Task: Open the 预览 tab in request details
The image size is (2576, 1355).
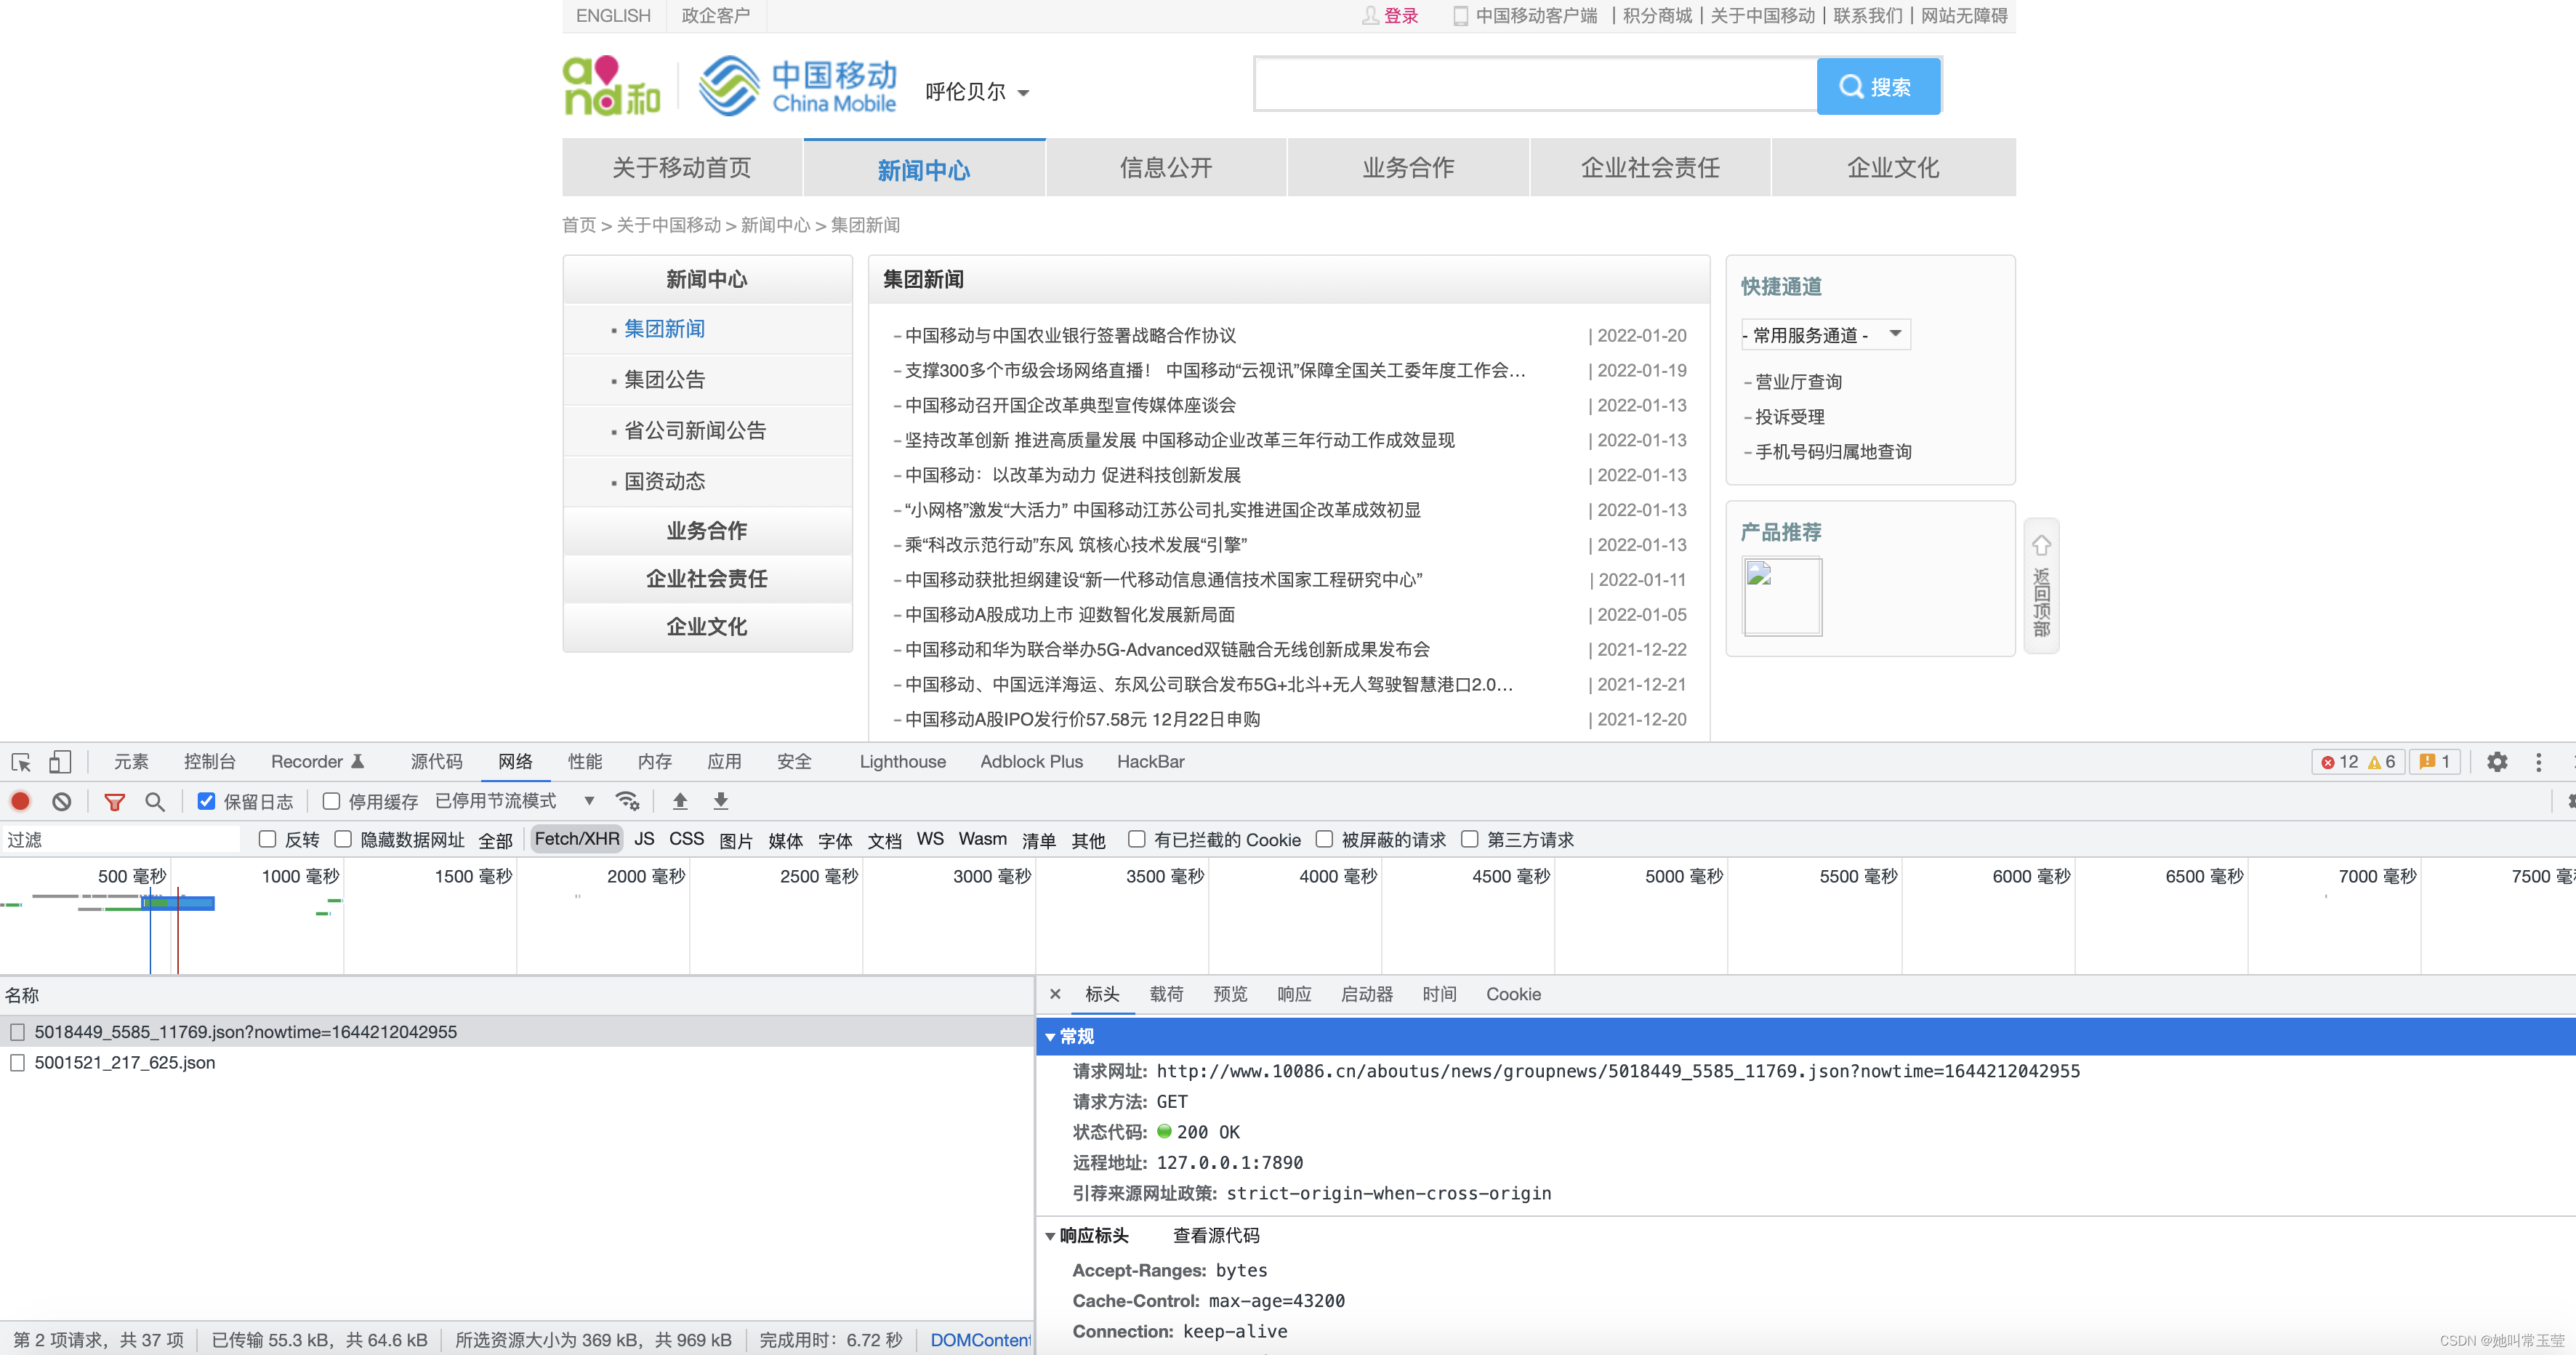Action: coord(1230,994)
